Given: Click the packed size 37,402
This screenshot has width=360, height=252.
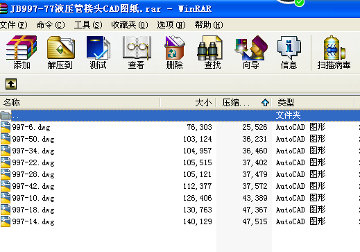Looking at the screenshot, I should 255,162.
